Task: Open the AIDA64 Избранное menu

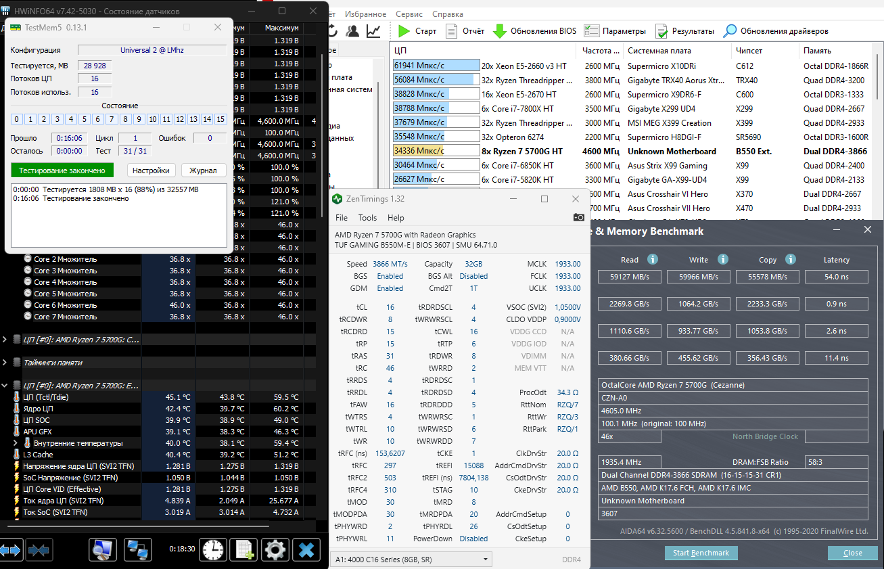Action: pyautogui.click(x=365, y=14)
